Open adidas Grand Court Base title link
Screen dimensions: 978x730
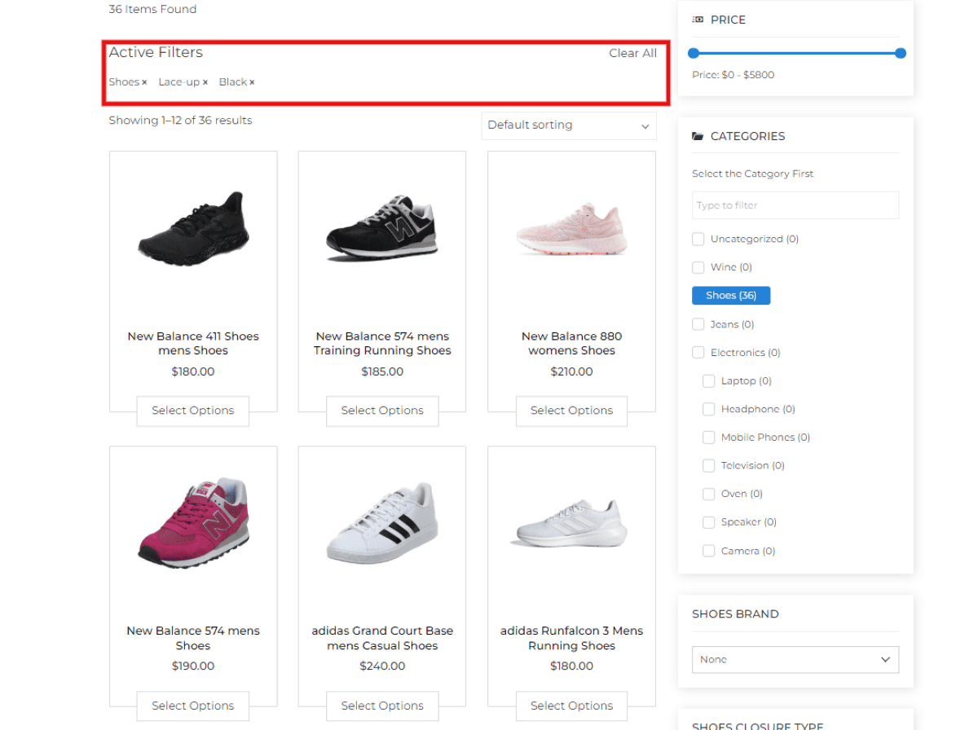[382, 639]
